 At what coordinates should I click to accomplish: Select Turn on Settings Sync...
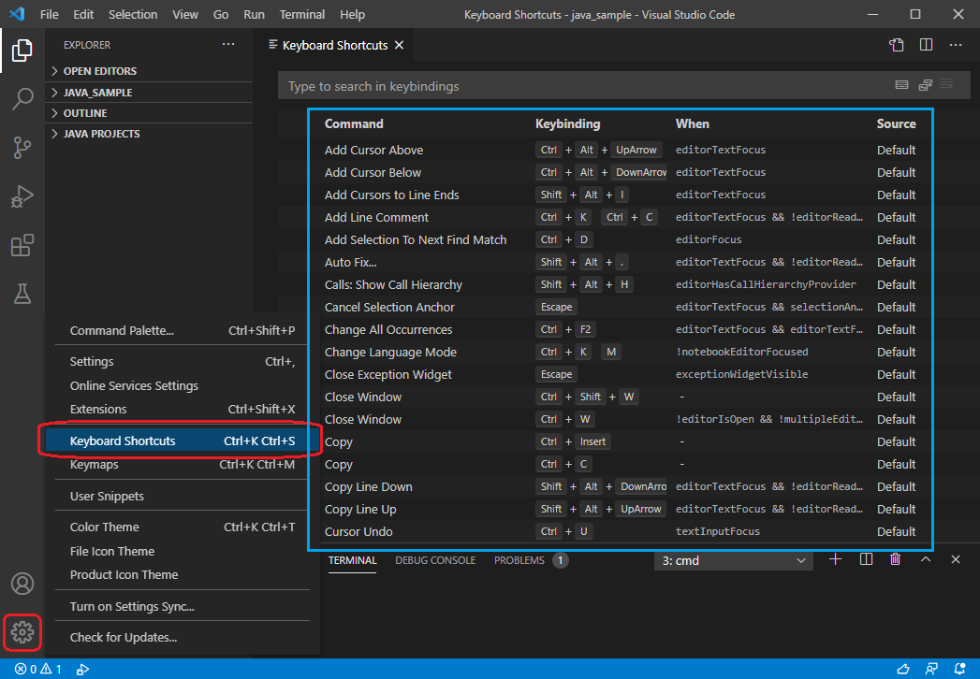(x=183, y=607)
